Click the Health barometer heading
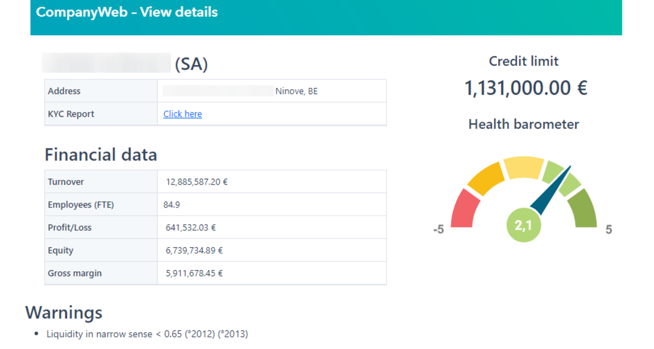This screenshot has width=654, height=349. coord(523,124)
